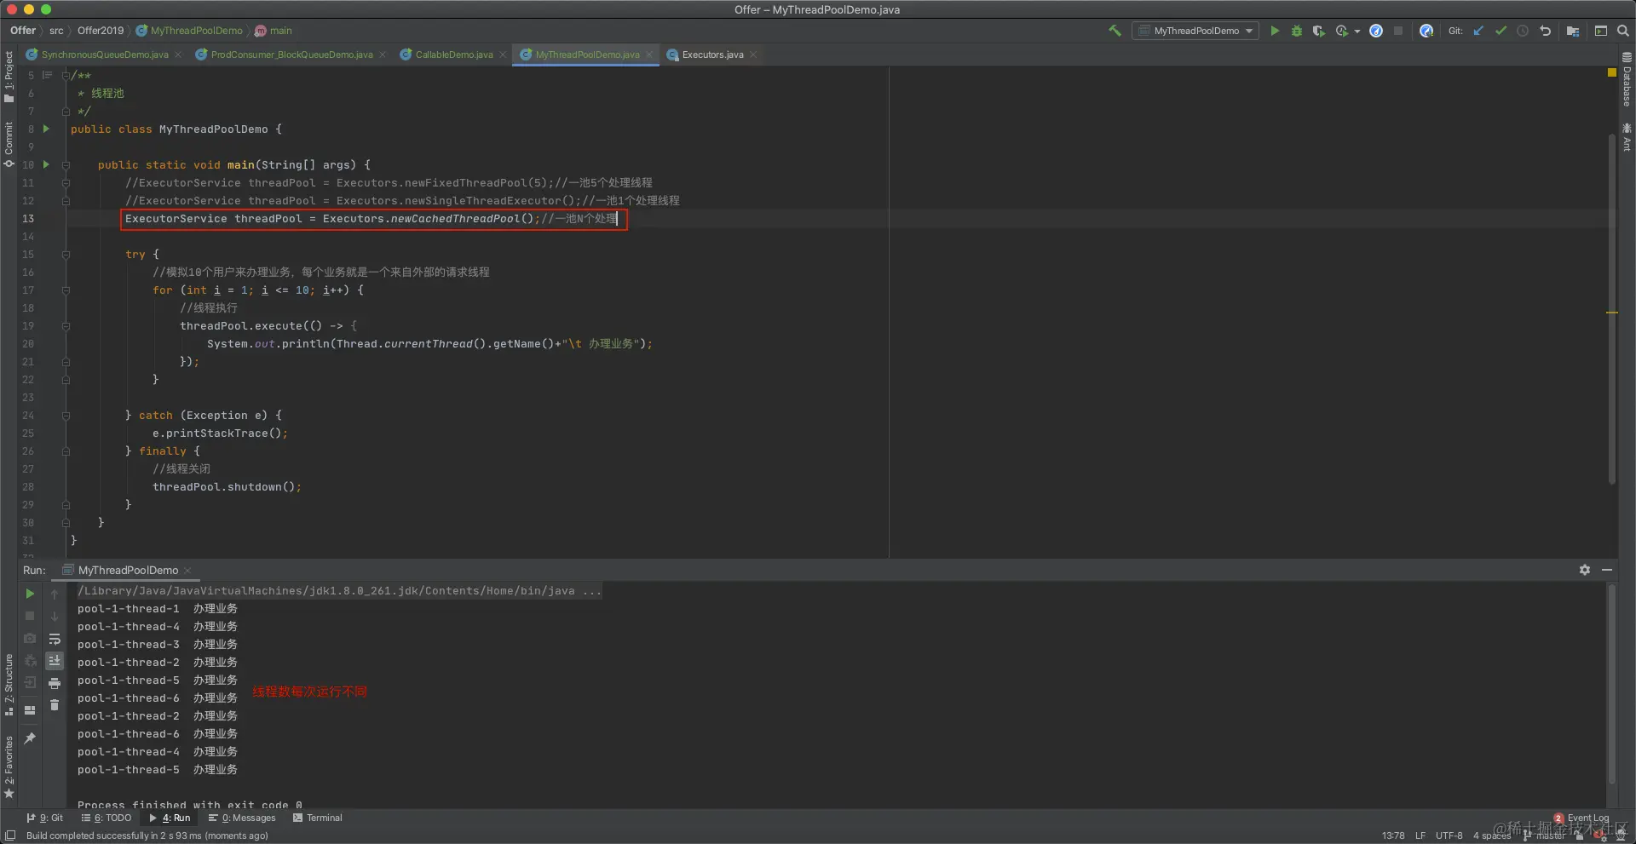Toggle scroll to end in Run console
Viewport: 1636px width, 844px height.
click(x=55, y=661)
